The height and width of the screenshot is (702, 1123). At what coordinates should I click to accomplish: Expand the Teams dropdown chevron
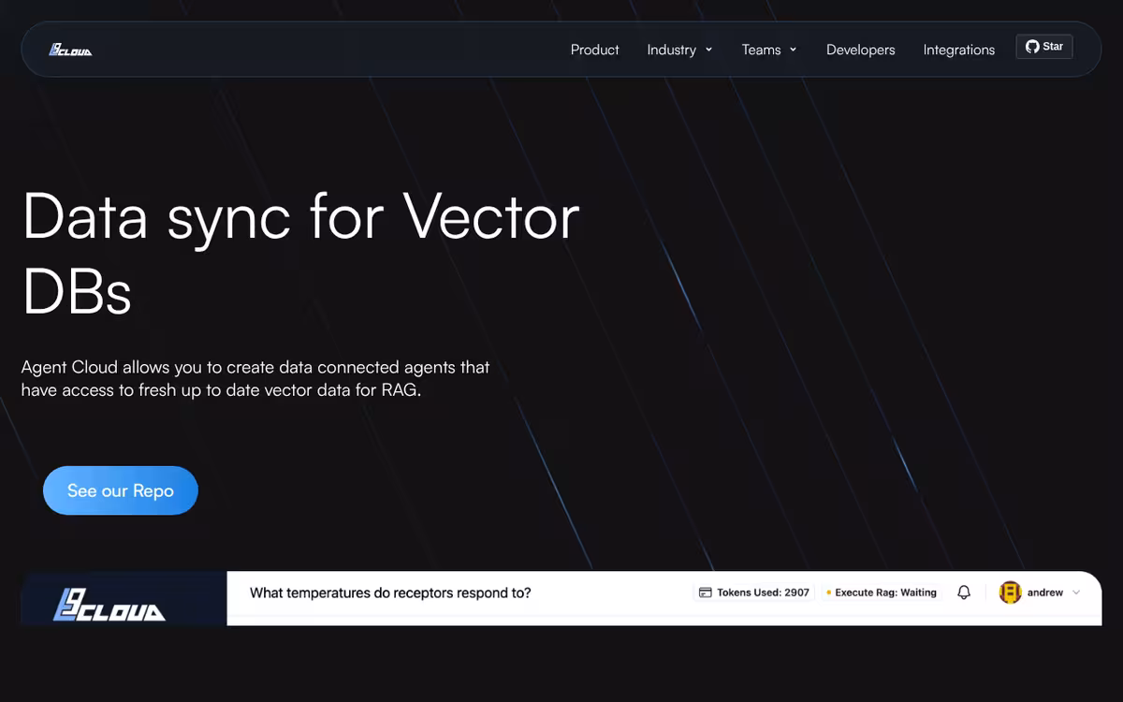tap(793, 50)
